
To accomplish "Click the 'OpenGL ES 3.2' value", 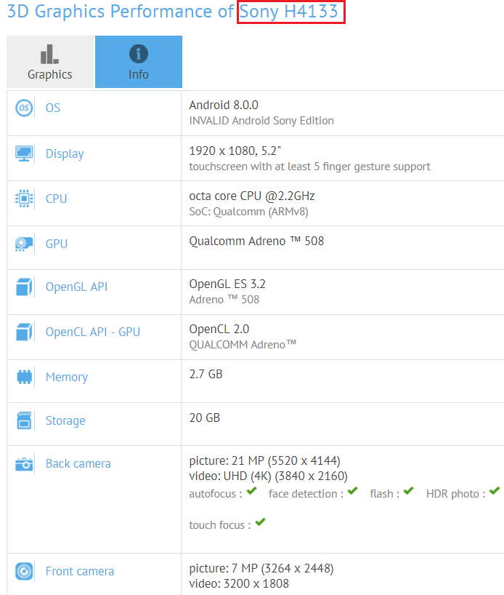I will coord(227,284).
